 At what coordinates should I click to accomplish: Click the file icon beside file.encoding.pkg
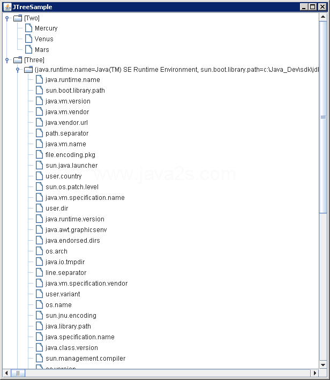tap(39, 154)
